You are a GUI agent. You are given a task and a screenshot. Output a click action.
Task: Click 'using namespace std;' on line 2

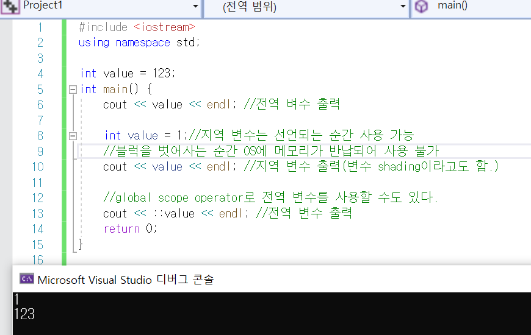coord(139,43)
